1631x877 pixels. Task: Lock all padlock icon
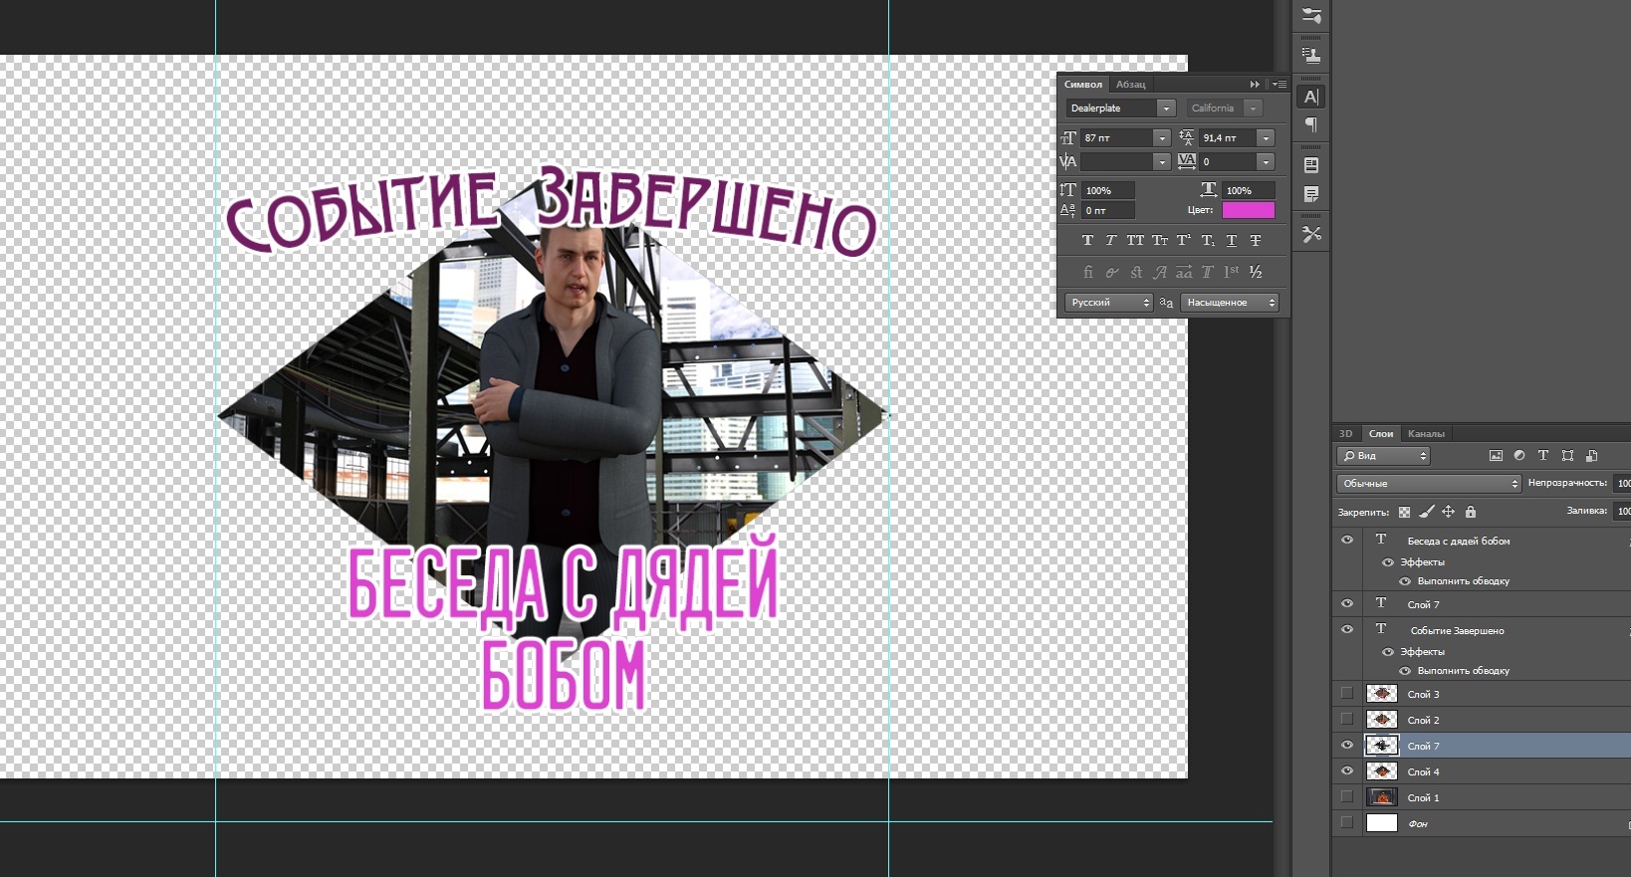(x=1471, y=512)
